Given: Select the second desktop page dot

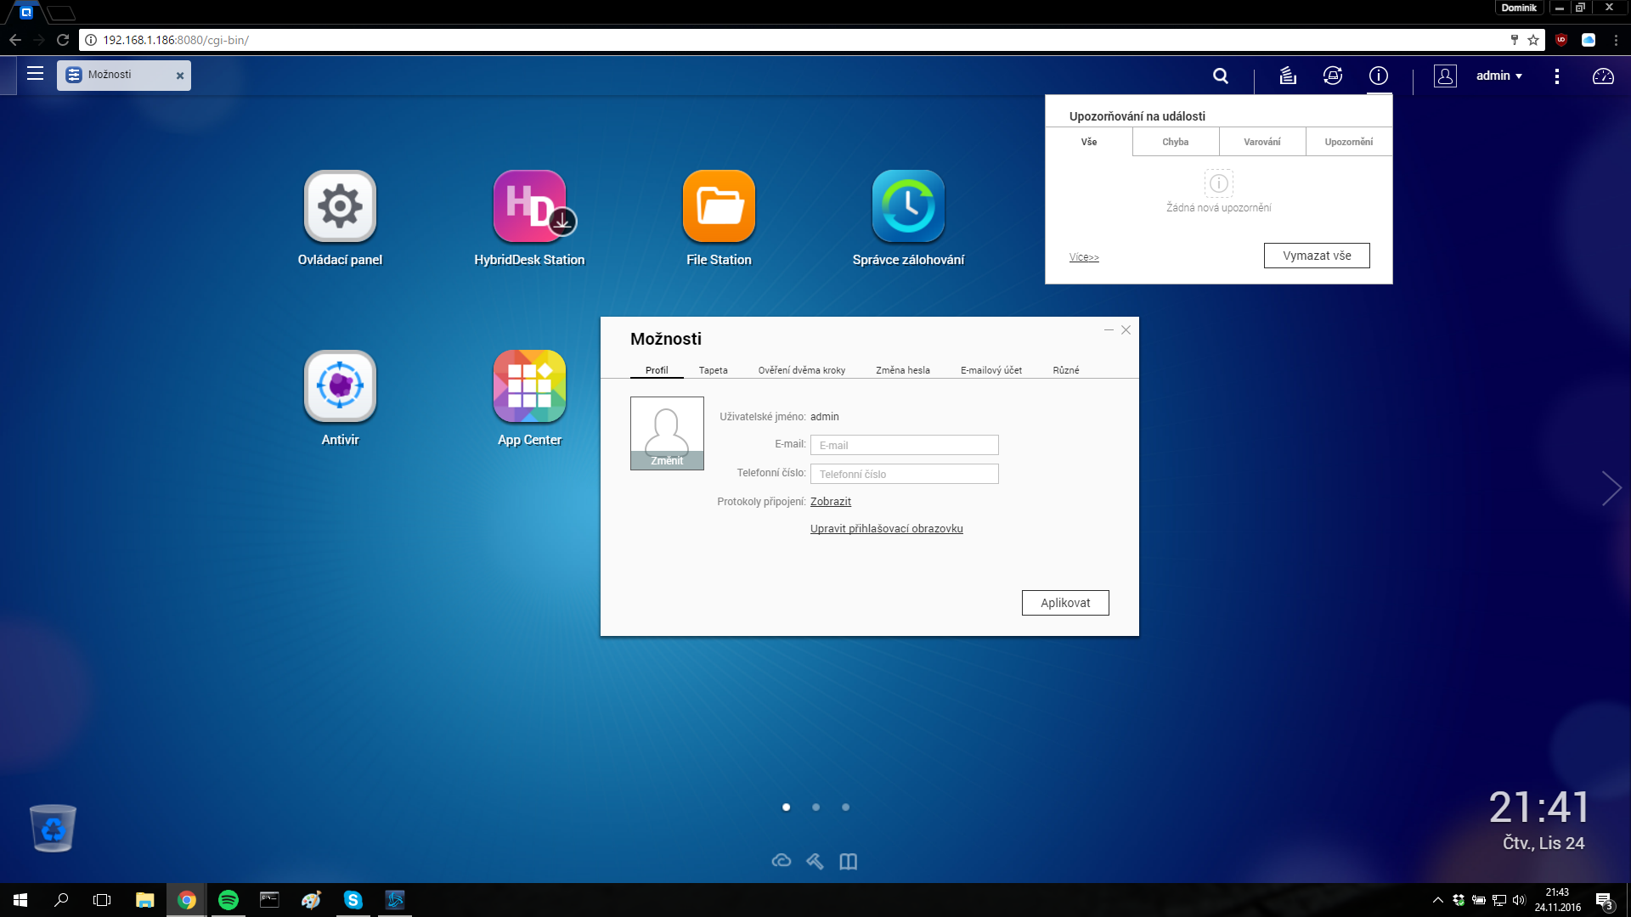Looking at the screenshot, I should [815, 807].
